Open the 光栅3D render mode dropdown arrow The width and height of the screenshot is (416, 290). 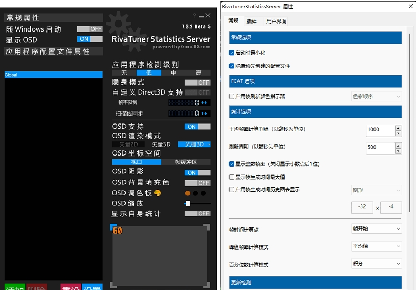(x=209, y=144)
